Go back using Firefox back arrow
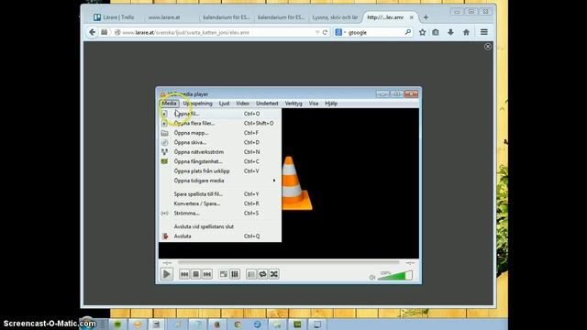The height and width of the screenshot is (330, 587). [92, 33]
